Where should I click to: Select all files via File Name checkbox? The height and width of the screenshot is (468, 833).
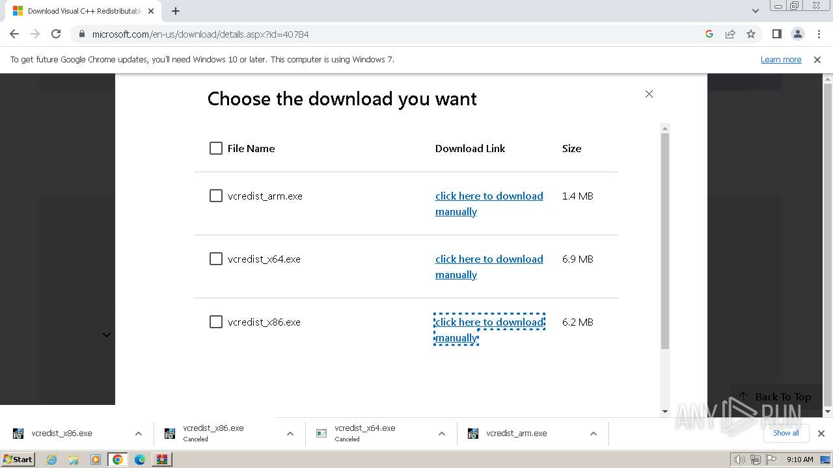tap(216, 148)
